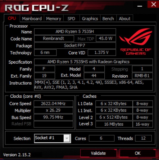Image resolution: width=159 pixels, height=160 pixels.
Task: Click the OK button
Action: [138, 153]
